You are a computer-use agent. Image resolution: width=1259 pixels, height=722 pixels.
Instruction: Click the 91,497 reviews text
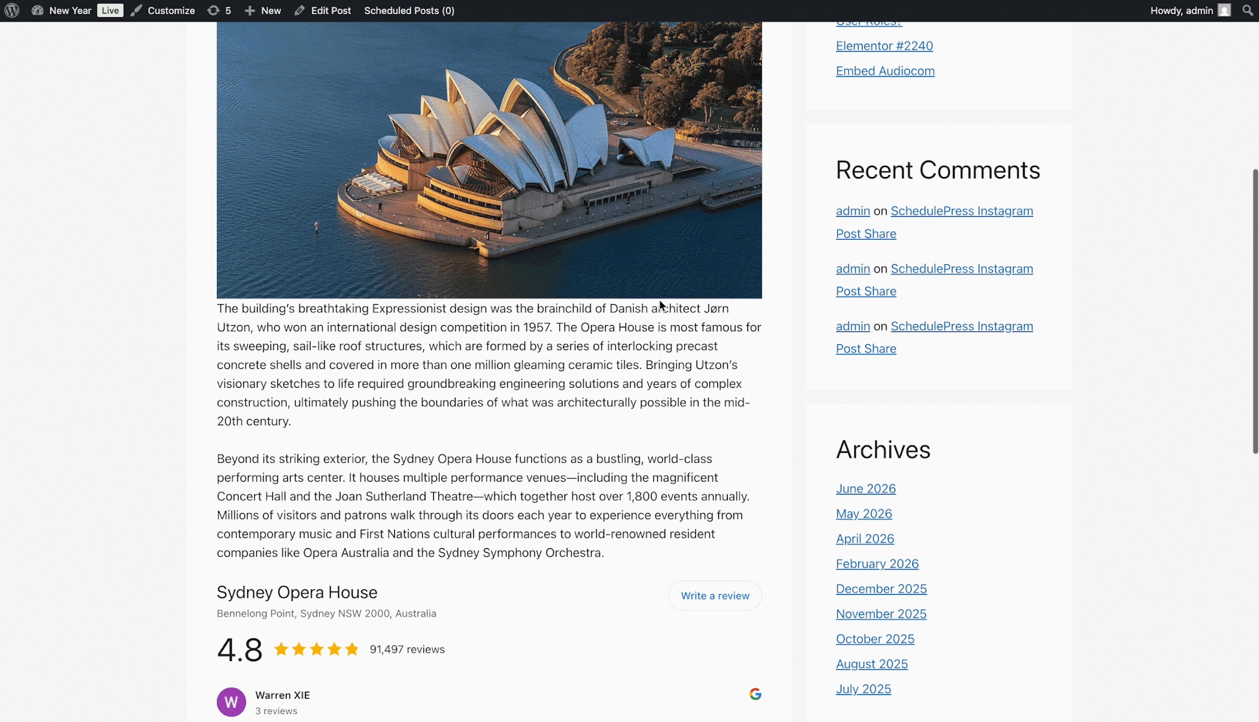407,649
